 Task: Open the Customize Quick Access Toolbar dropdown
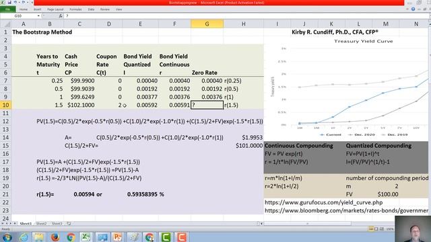click(x=32, y=3)
